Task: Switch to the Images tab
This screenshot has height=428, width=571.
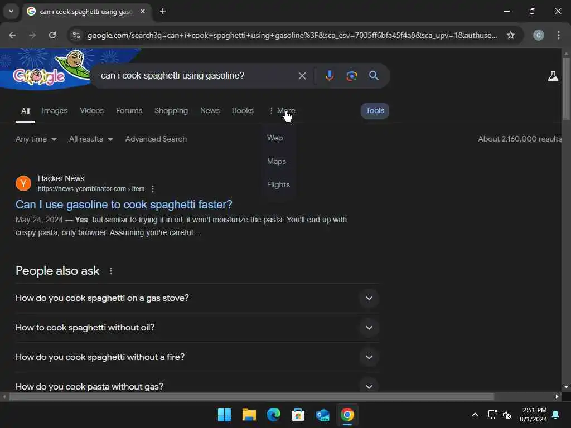Action: coord(55,111)
